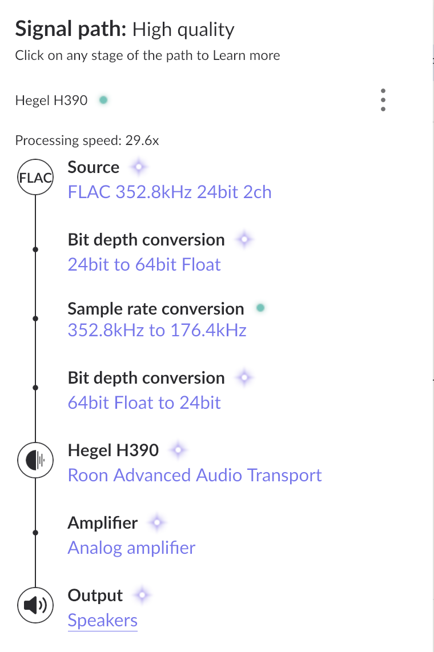Click the Hegel H390 device circle icon
This screenshot has height=652, width=434.
coord(35,460)
